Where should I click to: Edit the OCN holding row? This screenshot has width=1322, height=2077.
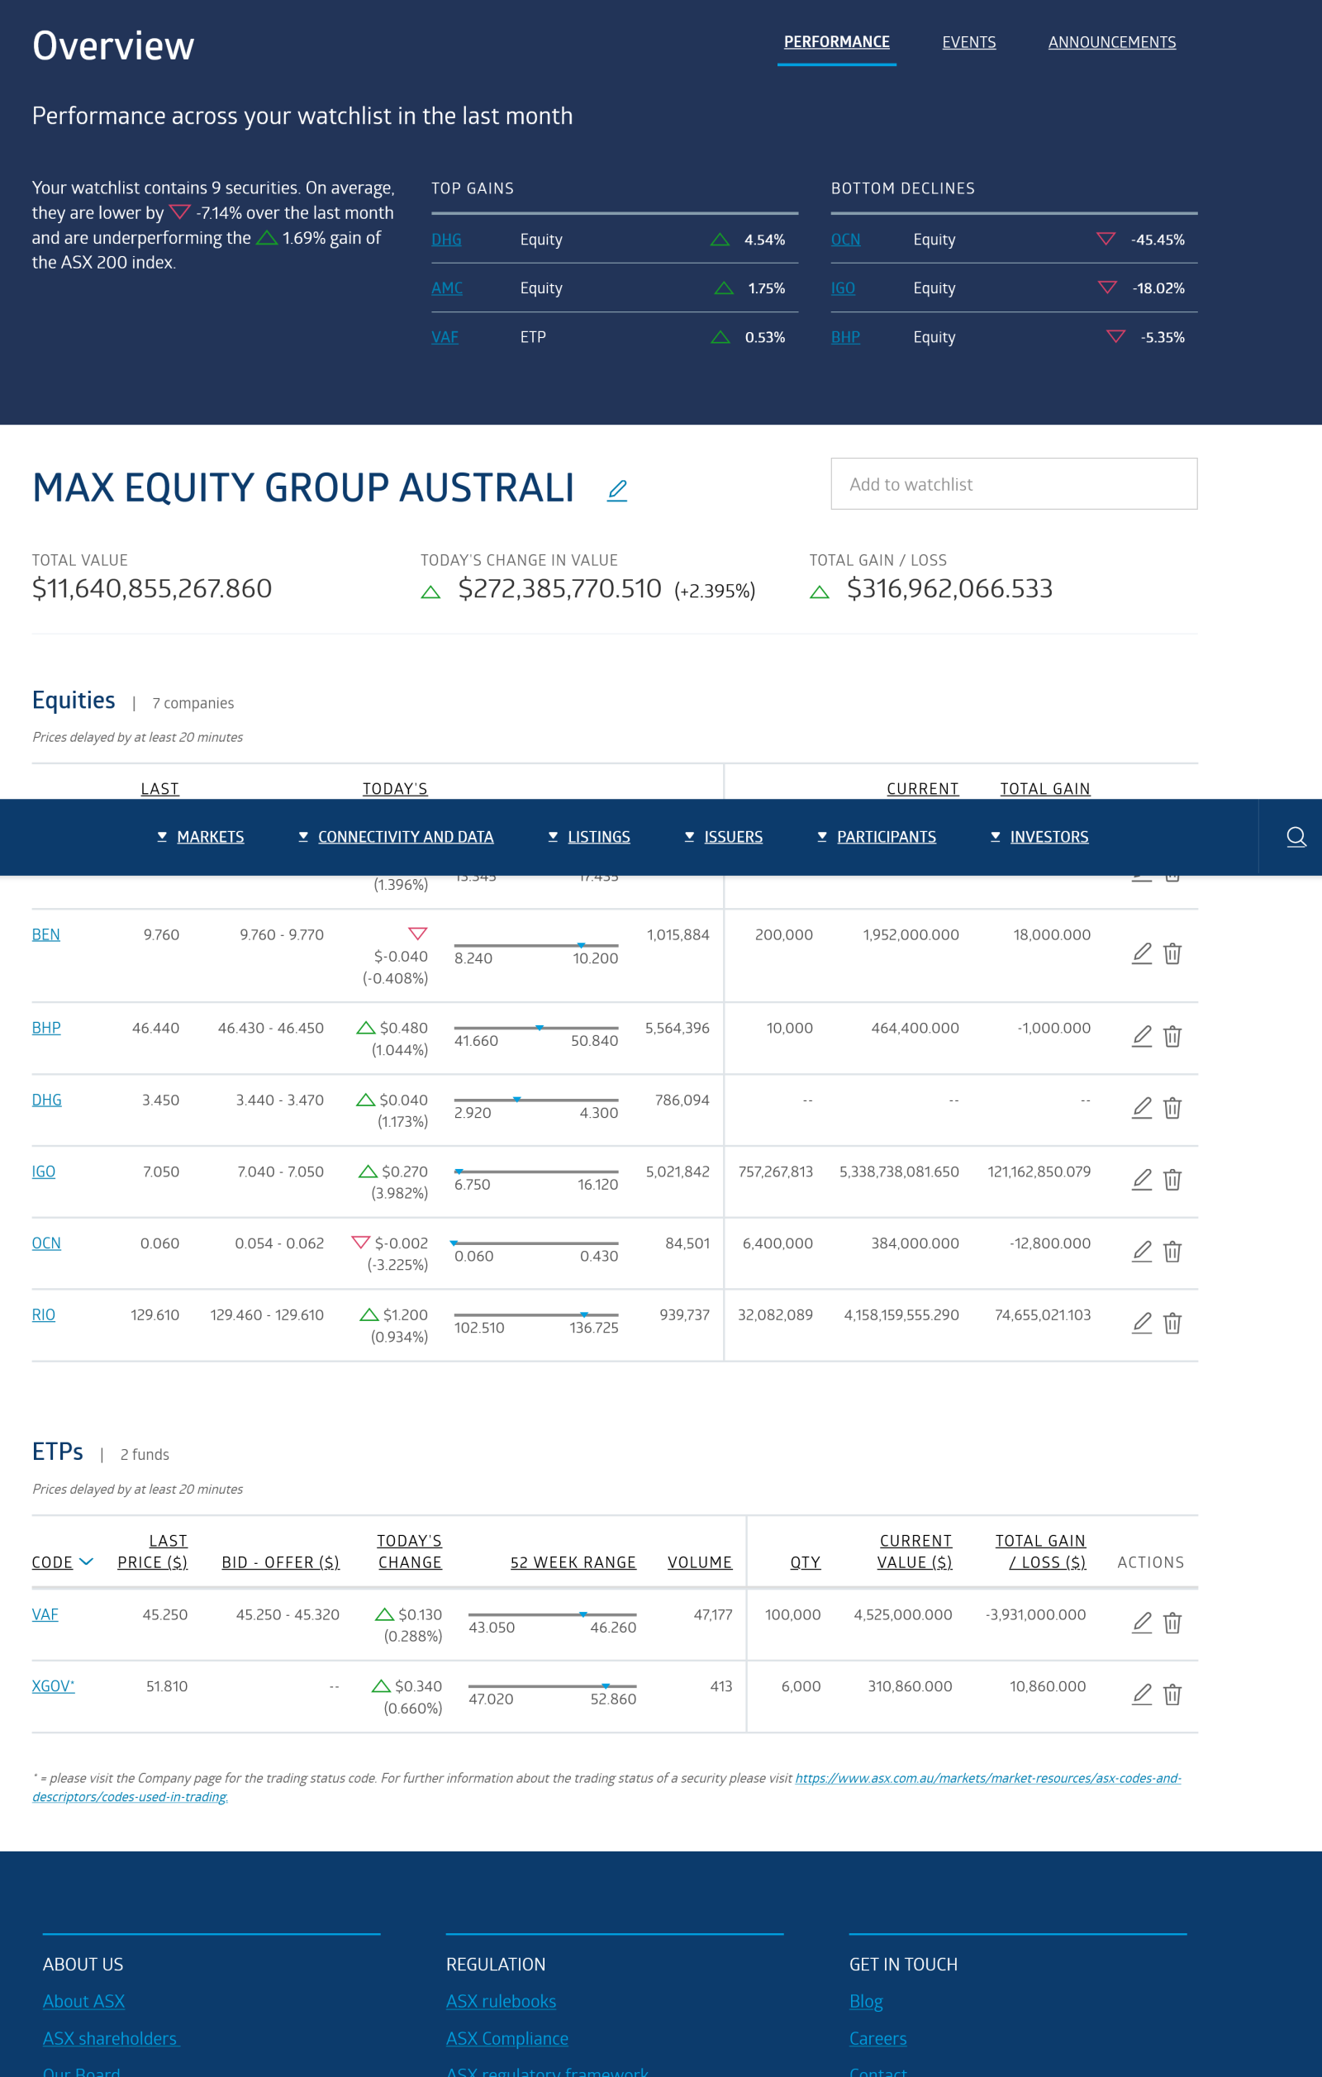pos(1142,1251)
